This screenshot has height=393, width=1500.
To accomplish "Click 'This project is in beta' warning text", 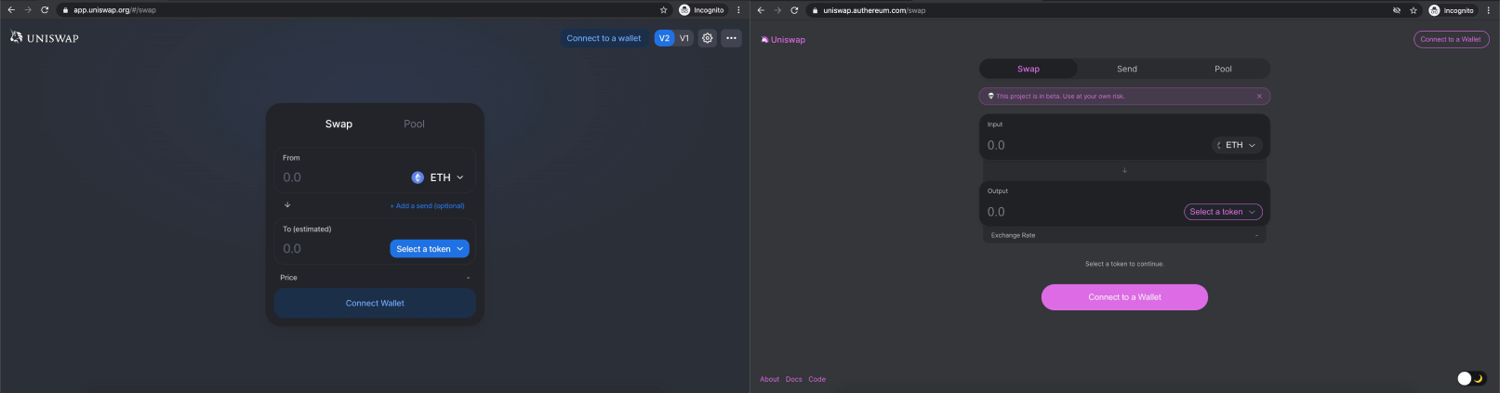I will coord(1060,96).
